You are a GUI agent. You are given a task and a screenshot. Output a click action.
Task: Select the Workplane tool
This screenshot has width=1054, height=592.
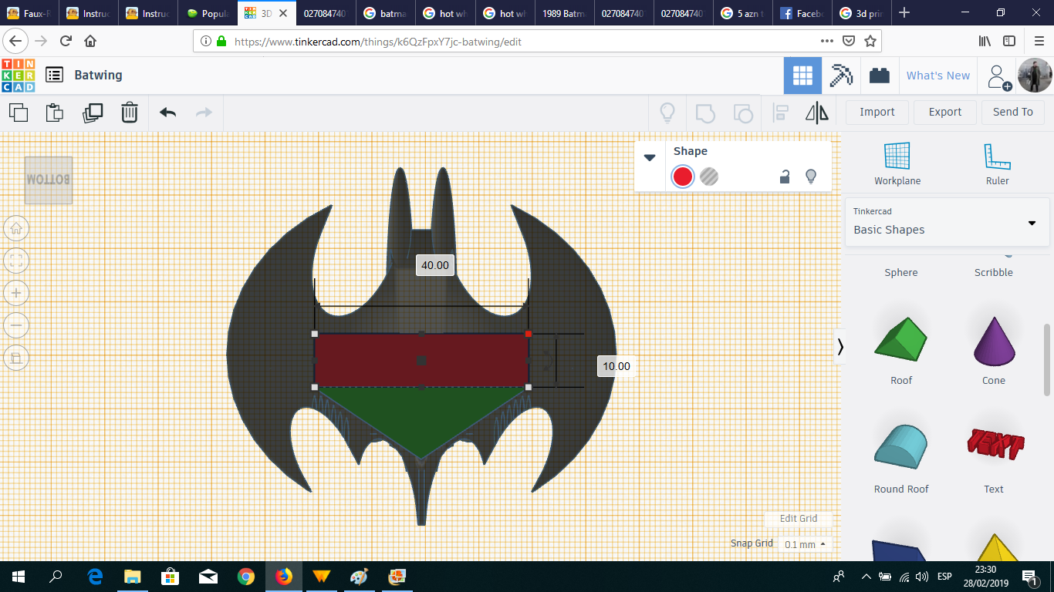[x=897, y=164]
